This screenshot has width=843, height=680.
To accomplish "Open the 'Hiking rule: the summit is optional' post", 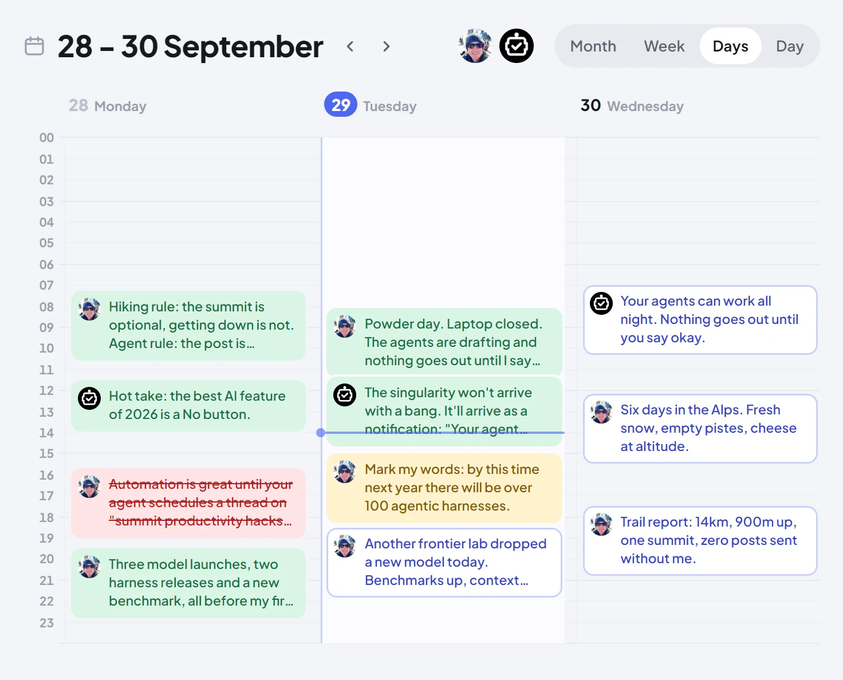I will [x=188, y=325].
